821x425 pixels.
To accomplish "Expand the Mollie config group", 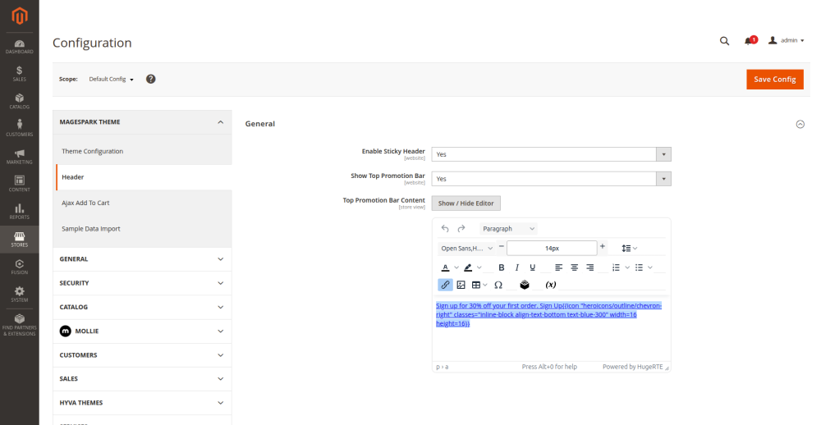I will coord(142,331).
